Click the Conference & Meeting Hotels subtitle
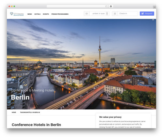The image size is (163, 138). point(33,90)
